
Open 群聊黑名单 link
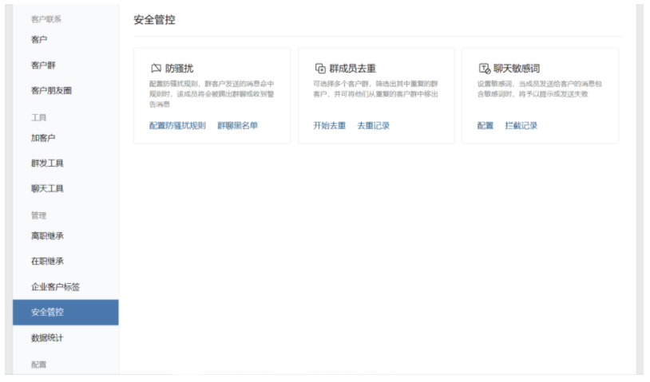[237, 125]
